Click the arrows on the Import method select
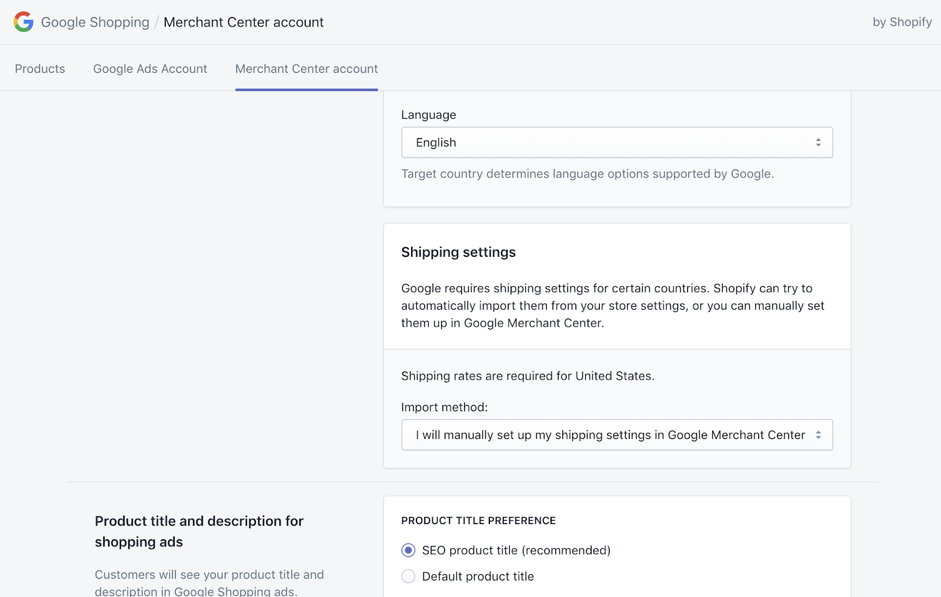 point(818,435)
